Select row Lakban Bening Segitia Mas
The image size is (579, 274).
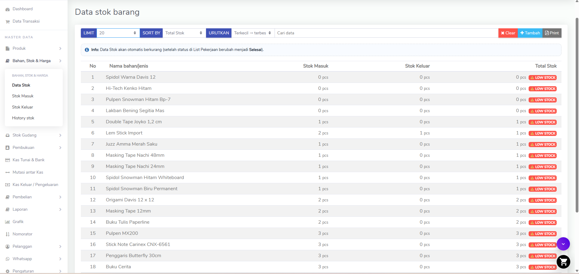pyautogui.click(x=321, y=111)
